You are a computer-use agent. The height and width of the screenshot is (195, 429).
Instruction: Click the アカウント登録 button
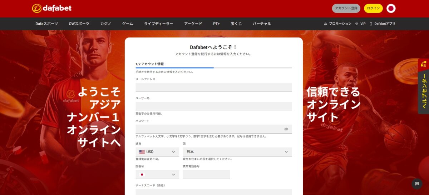(346, 8)
